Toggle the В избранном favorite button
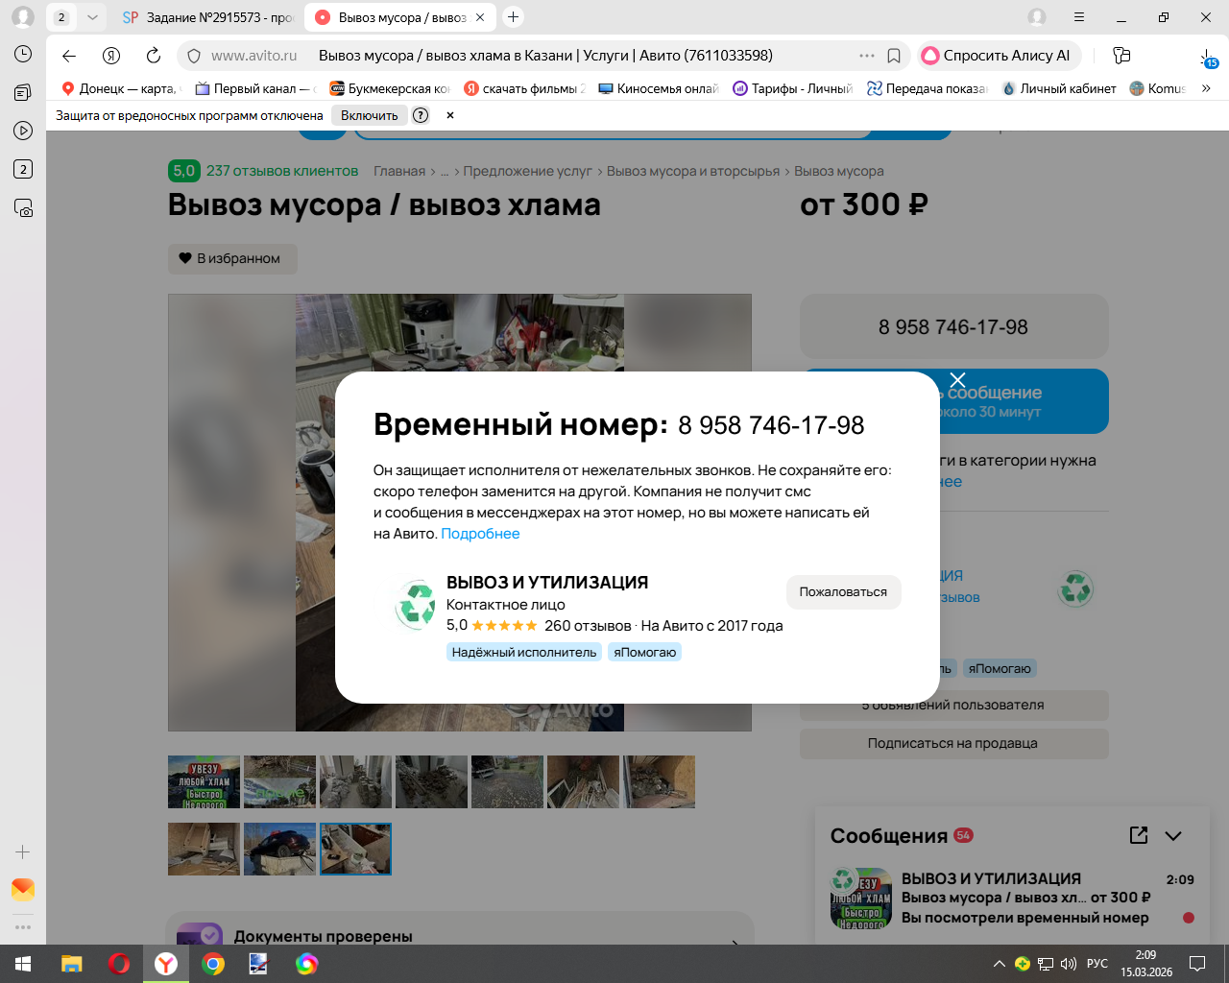Viewport: 1229px width, 983px height. point(232,258)
